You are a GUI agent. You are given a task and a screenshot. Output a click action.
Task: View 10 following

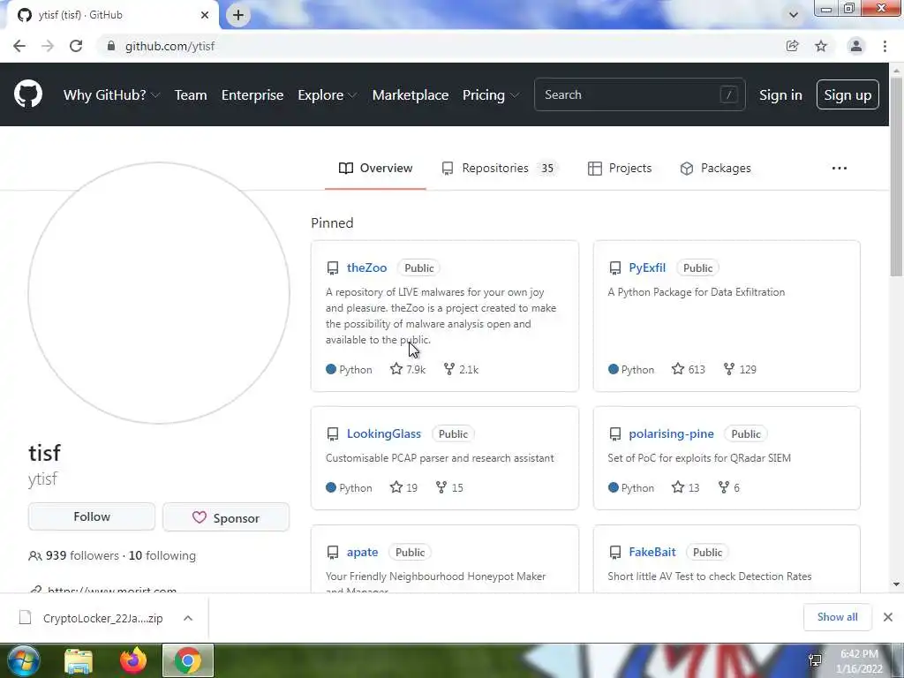click(162, 555)
